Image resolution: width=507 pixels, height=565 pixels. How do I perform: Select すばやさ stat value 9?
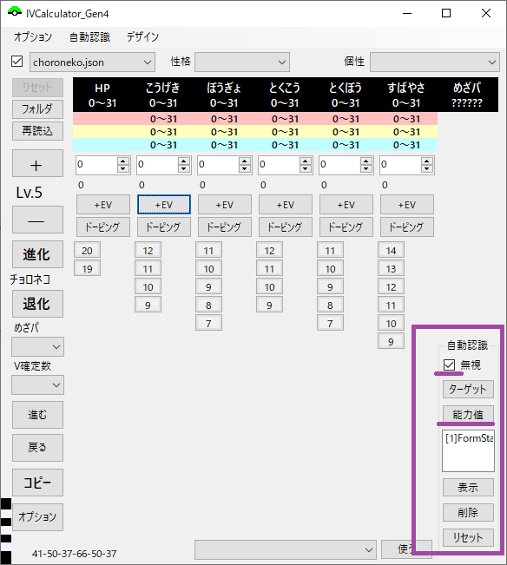[x=391, y=342]
